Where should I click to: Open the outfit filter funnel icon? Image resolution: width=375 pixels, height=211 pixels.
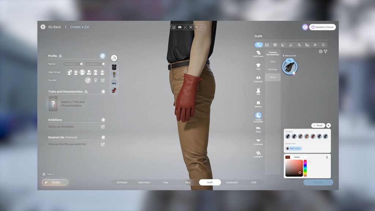point(326,52)
